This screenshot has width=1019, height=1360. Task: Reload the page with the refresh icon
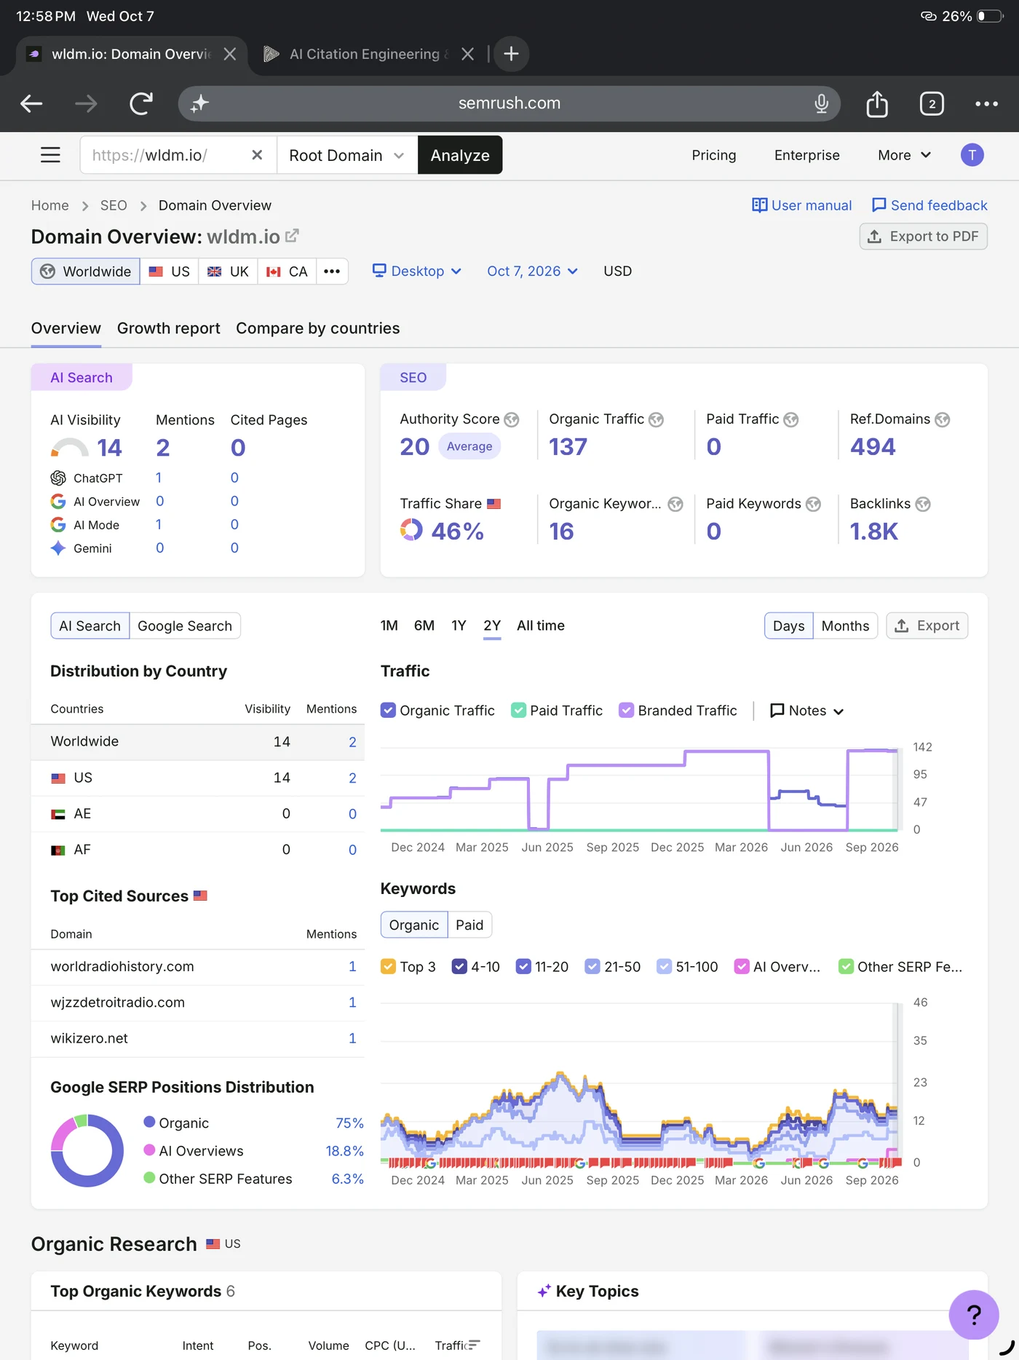point(141,103)
